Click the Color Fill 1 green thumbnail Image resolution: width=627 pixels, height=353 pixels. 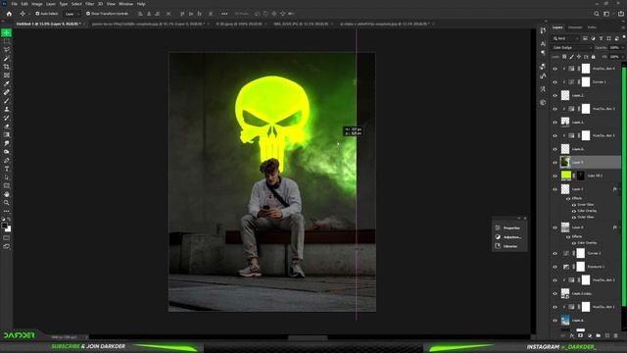566,176
